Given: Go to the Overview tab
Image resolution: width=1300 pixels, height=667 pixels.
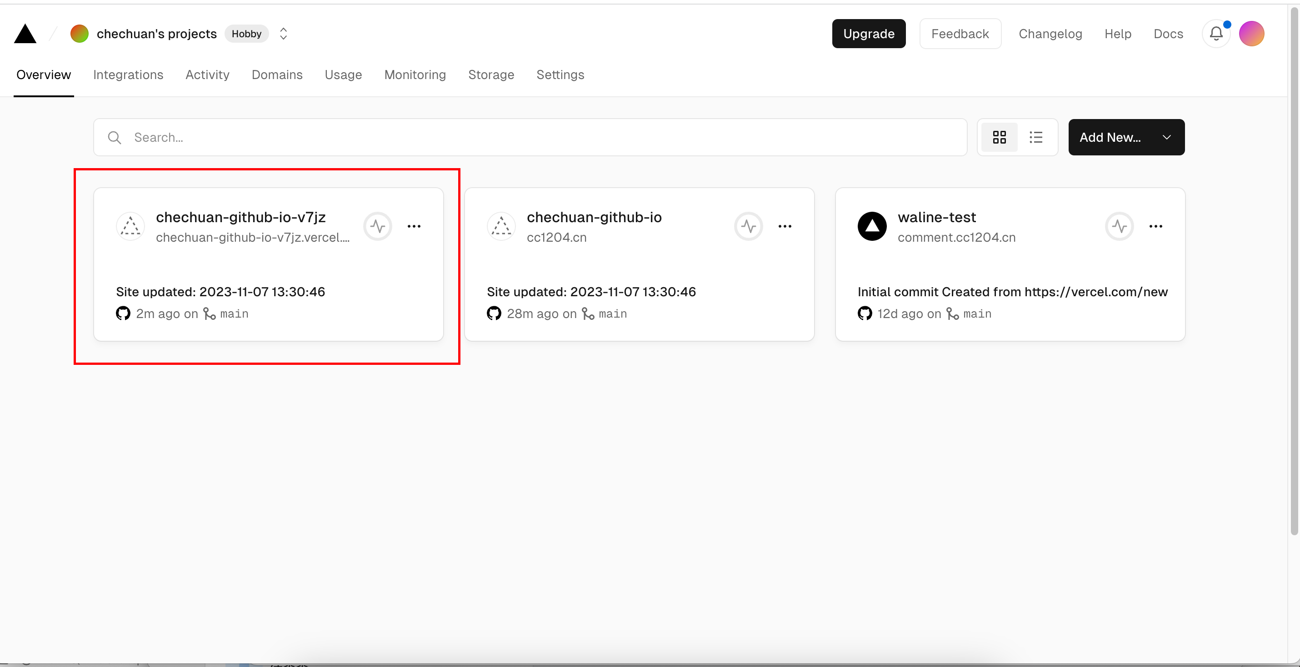Looking at the screenshot, I should (x=44, y=75).
